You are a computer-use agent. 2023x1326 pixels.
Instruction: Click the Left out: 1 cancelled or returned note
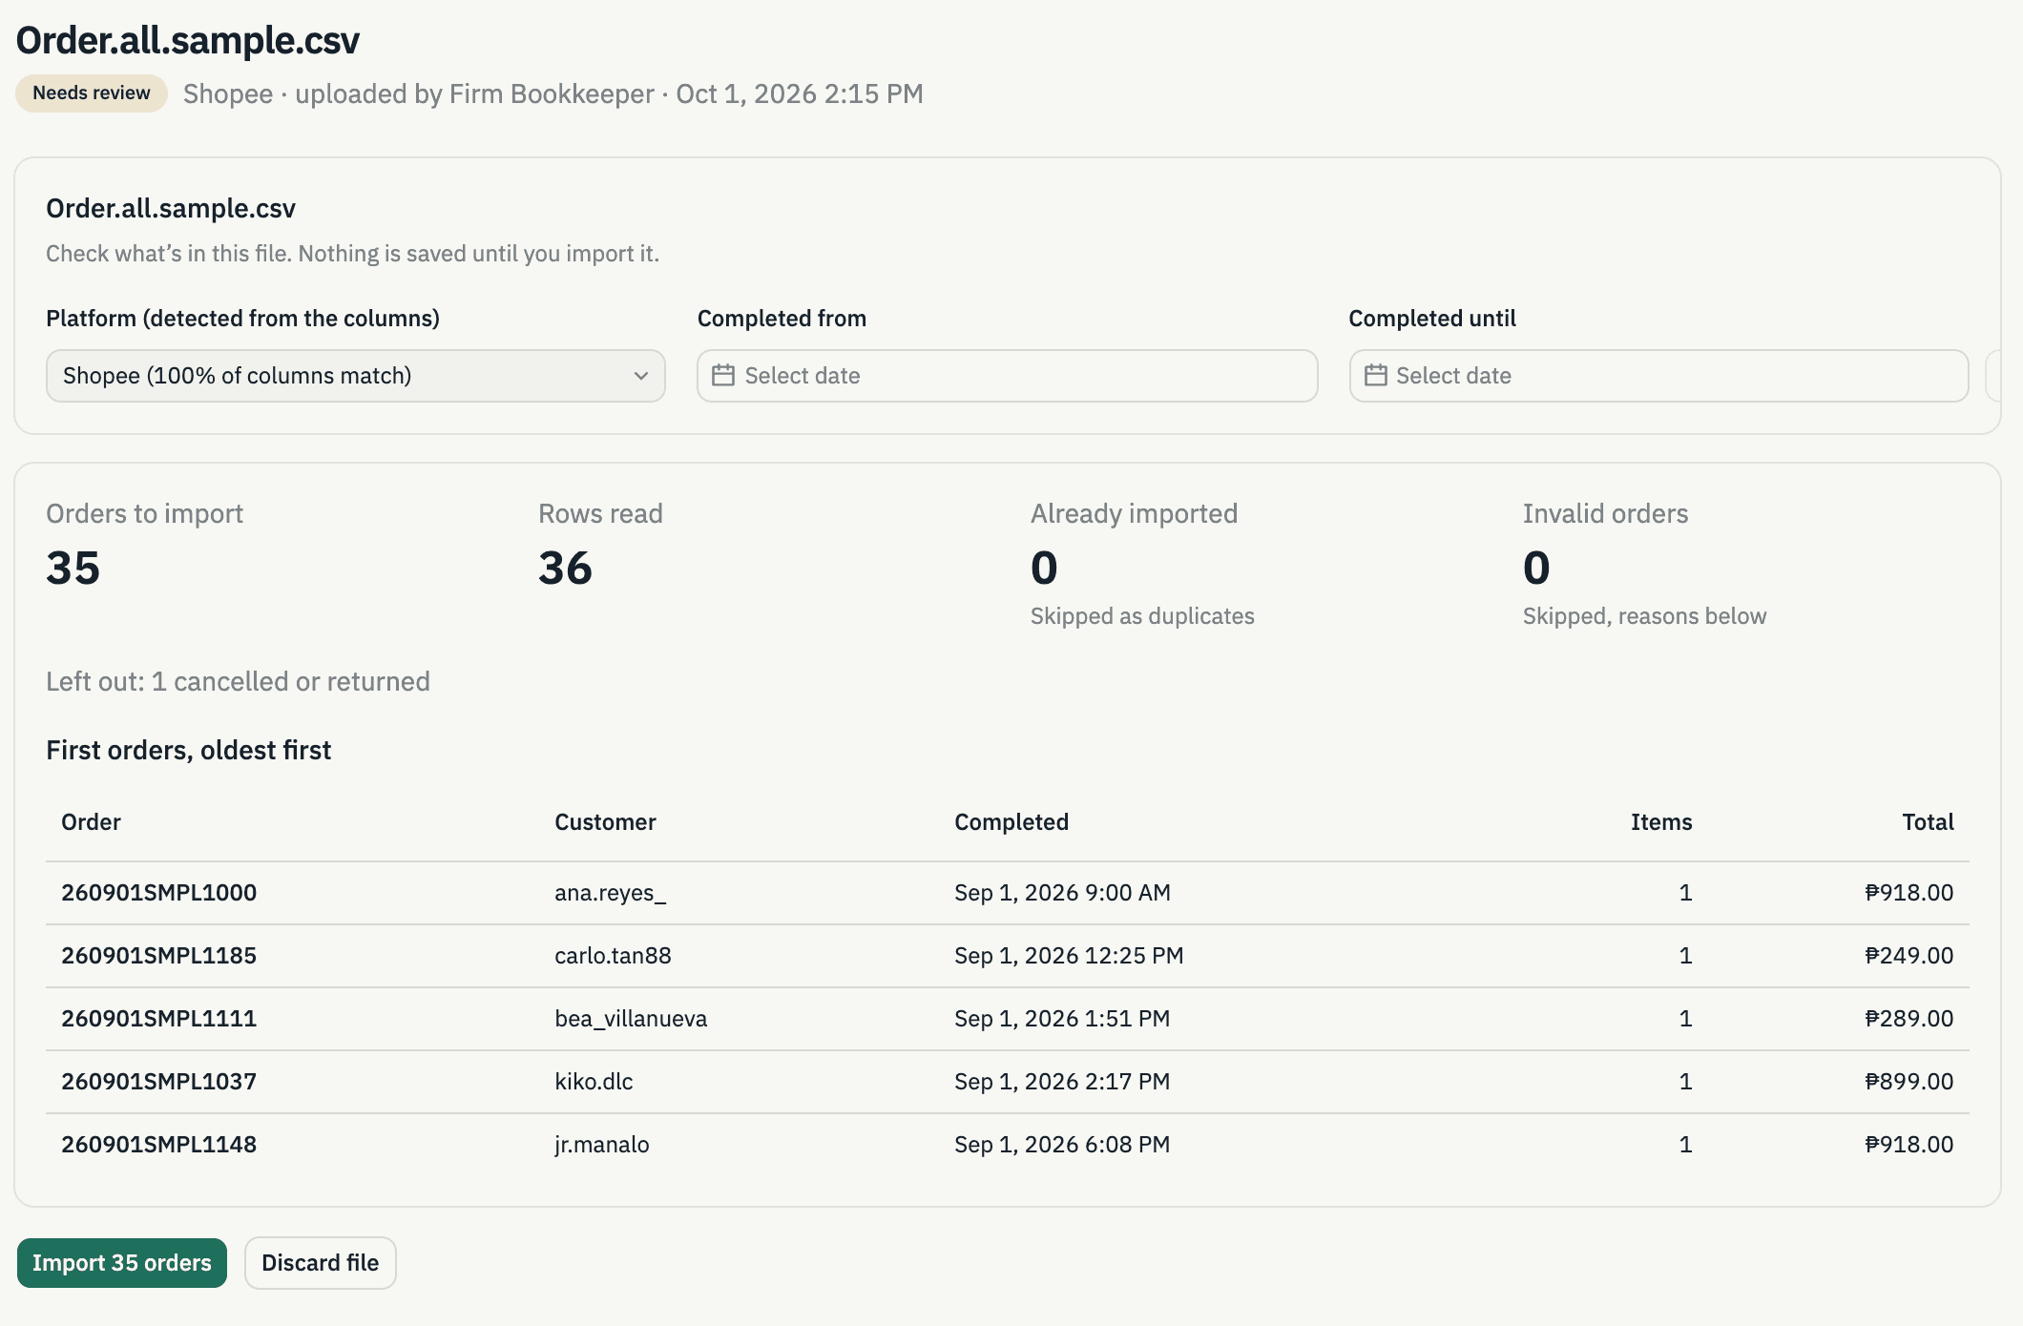point(238,682)
